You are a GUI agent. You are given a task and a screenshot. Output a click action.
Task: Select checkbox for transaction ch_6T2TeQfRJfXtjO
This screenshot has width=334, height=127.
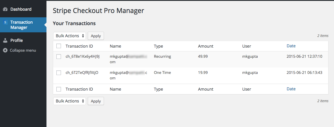tap(59, 73)
